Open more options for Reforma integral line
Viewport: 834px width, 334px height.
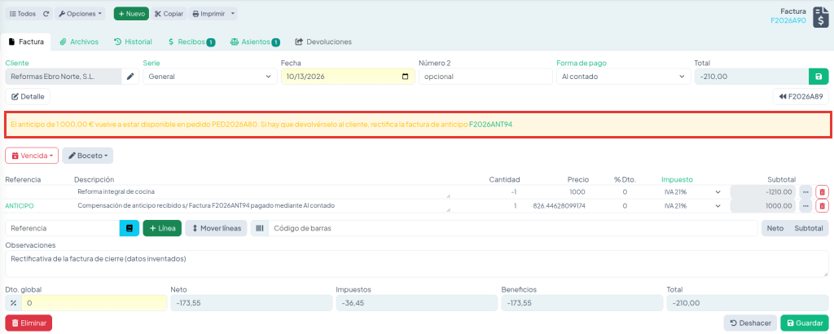point(805,191)
